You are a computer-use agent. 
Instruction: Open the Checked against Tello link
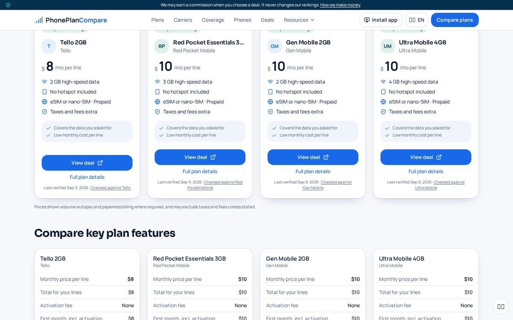pos(110,188)
